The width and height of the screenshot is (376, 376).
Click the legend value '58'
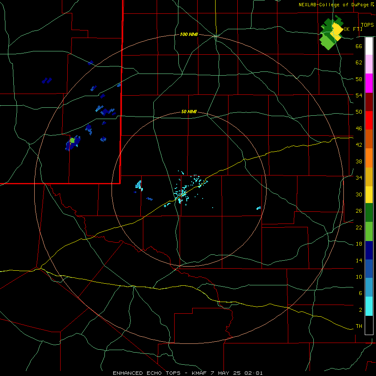pos(359,79)
